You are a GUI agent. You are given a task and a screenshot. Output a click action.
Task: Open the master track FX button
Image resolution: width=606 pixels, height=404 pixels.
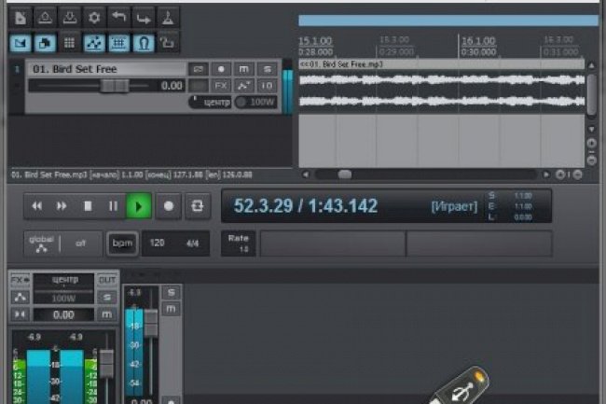(20, 280)
